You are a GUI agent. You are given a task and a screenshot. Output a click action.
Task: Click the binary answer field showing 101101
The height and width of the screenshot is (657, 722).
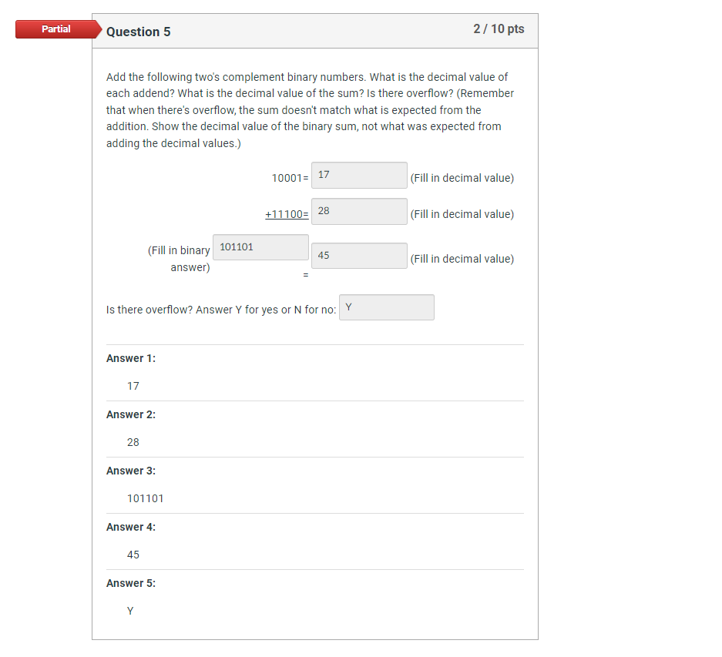(260, 246)
